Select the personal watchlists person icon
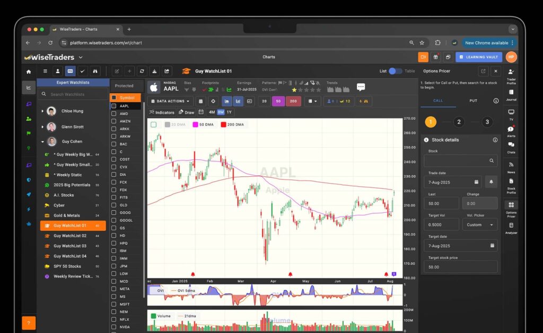This screenshot has height=333, width=543. pyautogui.click(x=57, y=71)
